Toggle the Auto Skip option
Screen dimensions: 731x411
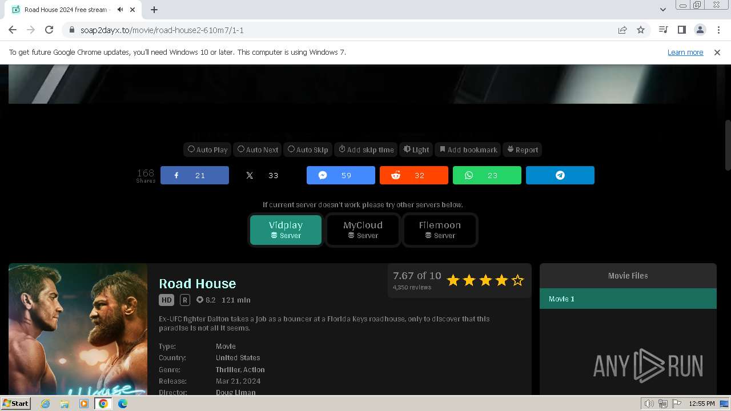coord(308,150)
